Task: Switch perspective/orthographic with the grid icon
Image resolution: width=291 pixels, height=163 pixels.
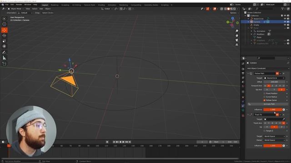Action: [x=237, y=45]
